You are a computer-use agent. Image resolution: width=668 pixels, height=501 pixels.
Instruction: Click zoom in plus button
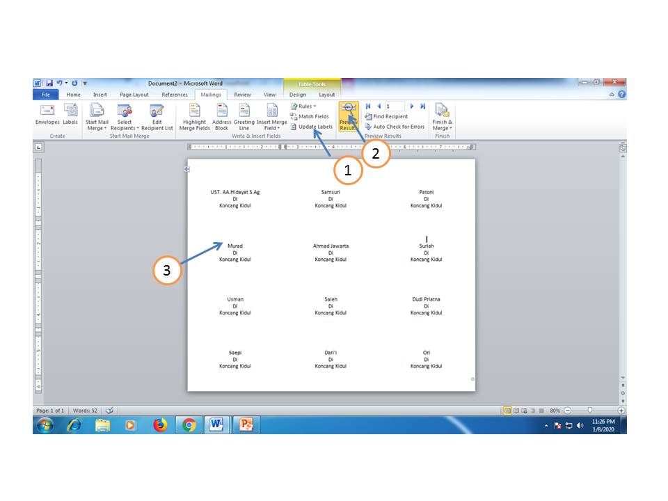point(621,411)
